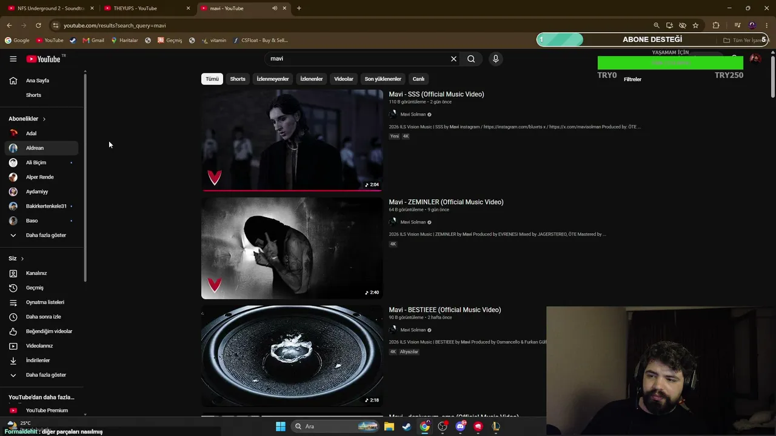Open the Filtreler search filters
The image size is (776, 436).
(632, 79)
